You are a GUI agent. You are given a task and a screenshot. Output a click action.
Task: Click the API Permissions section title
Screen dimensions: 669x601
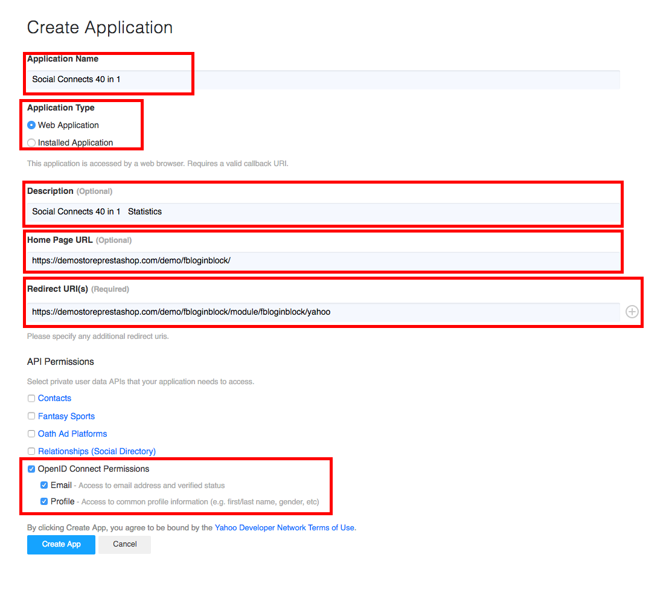point(60,362)
